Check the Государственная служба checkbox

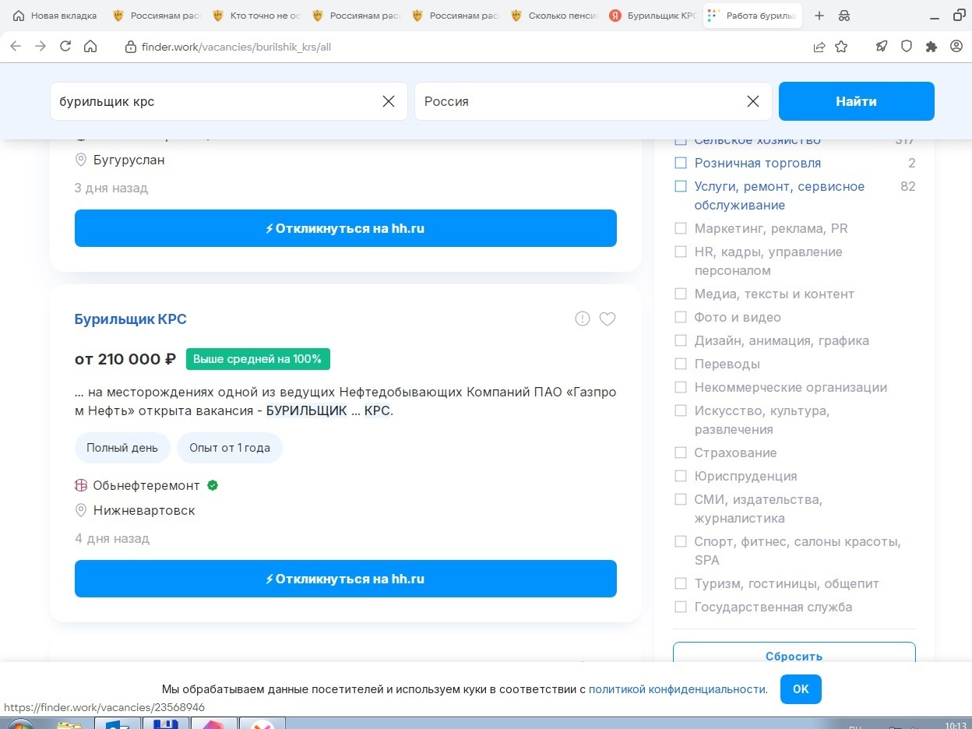point(681,607)
